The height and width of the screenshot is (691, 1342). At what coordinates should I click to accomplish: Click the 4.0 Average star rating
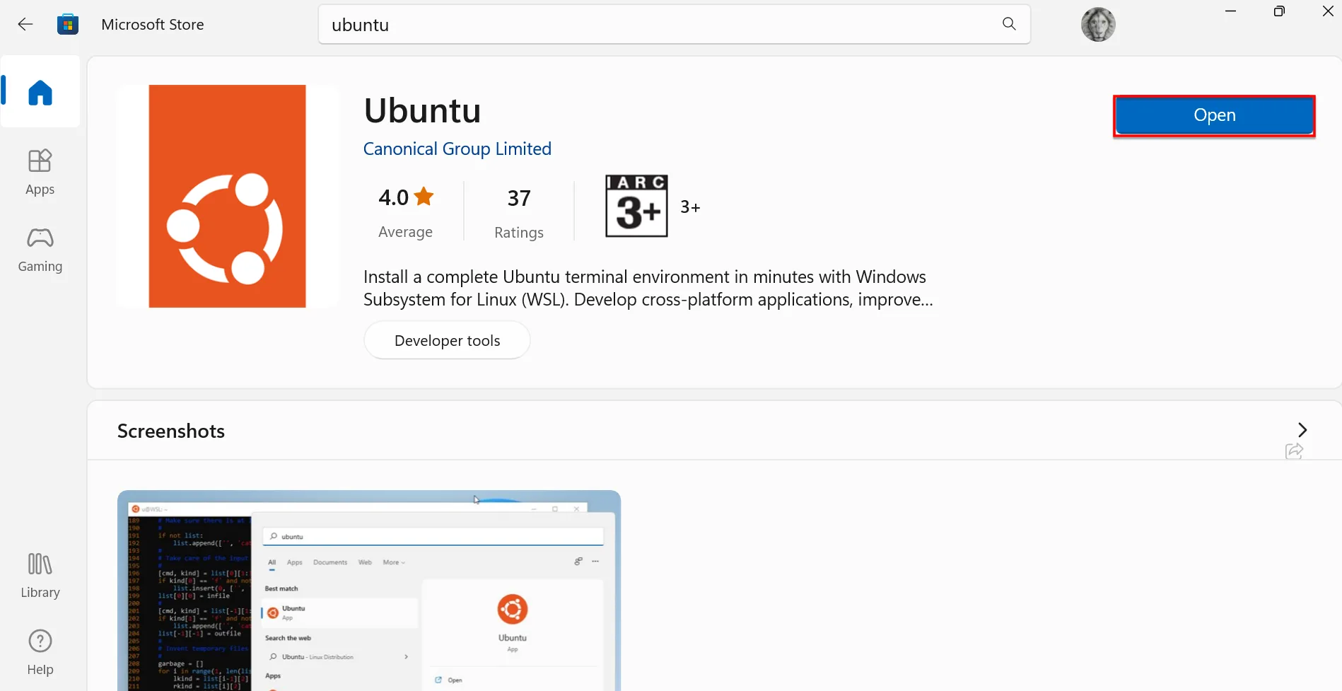tap(406, 211)
